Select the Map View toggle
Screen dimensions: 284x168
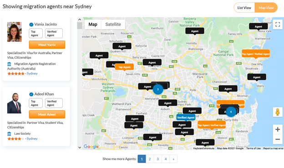(x=266, y=8)
